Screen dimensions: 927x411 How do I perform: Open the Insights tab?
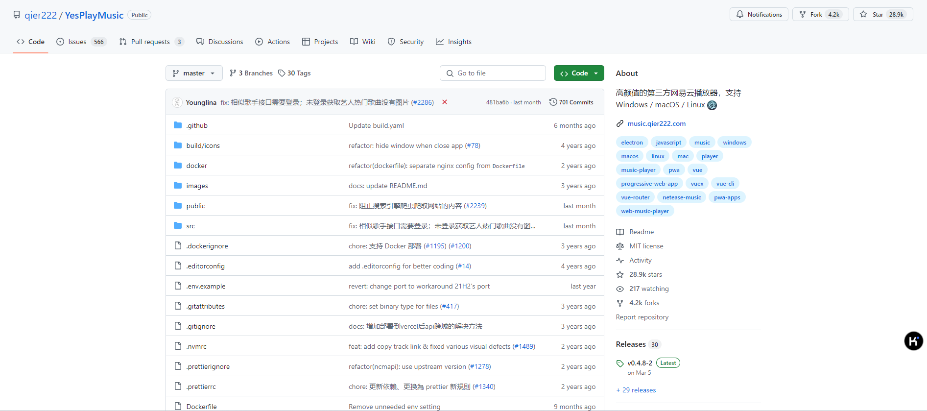[453, 42]
